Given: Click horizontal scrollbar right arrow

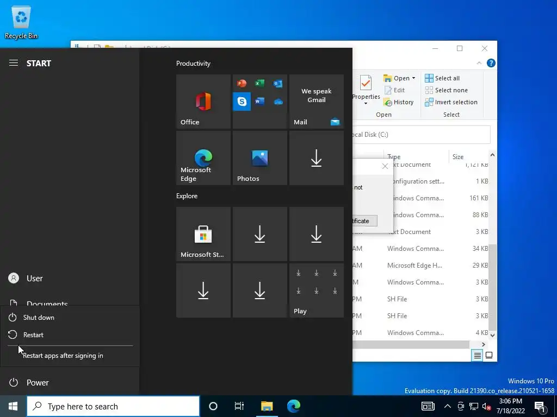Looking at the screenshot, I should point(484,344).
